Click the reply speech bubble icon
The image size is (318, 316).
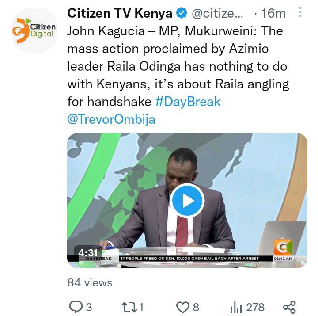pos(76,307)
